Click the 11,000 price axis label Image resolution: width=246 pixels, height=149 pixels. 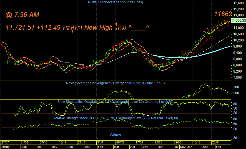239,28
